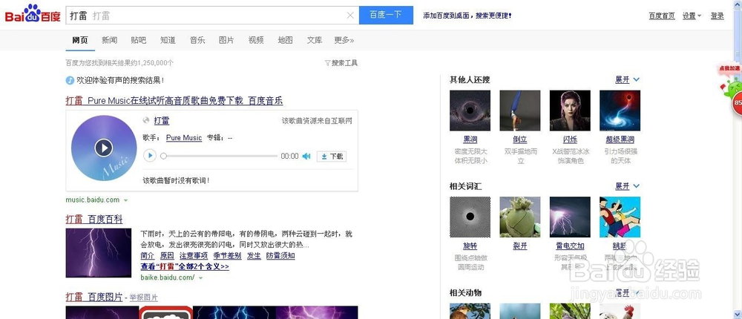Mute the player with the speaker icon
742x319 pixels.
click(x=306, y=157)
